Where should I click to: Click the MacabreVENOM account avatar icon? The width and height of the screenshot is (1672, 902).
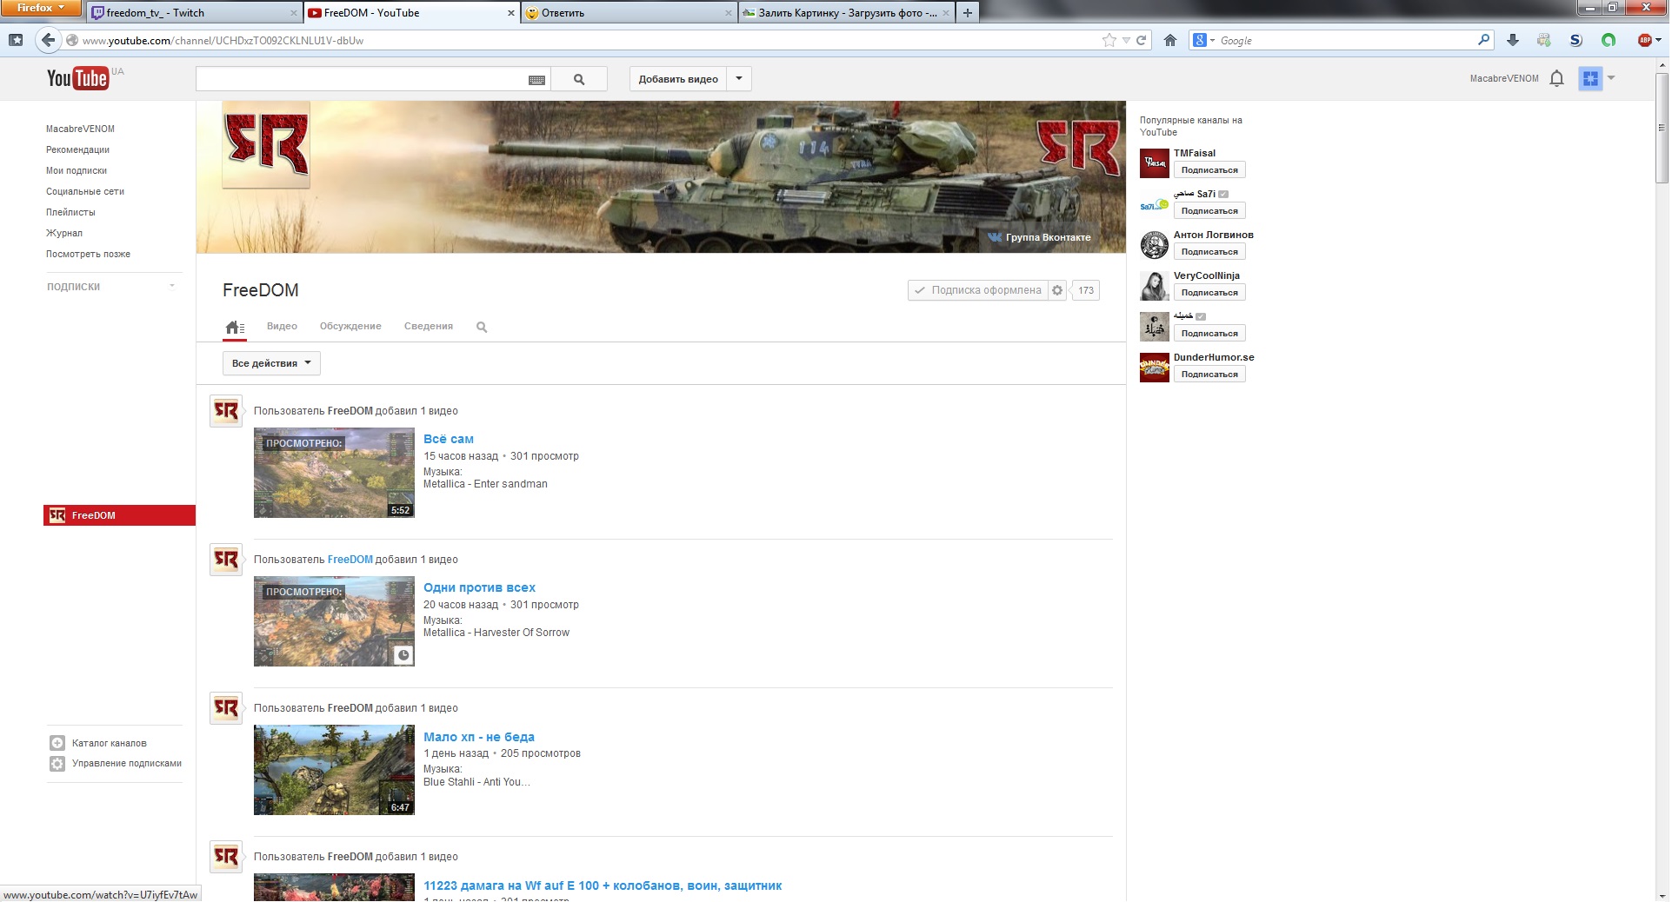click(1590, 78)
